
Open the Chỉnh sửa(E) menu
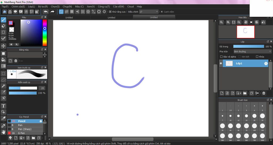pyautogui.click(x=18, y=6)
